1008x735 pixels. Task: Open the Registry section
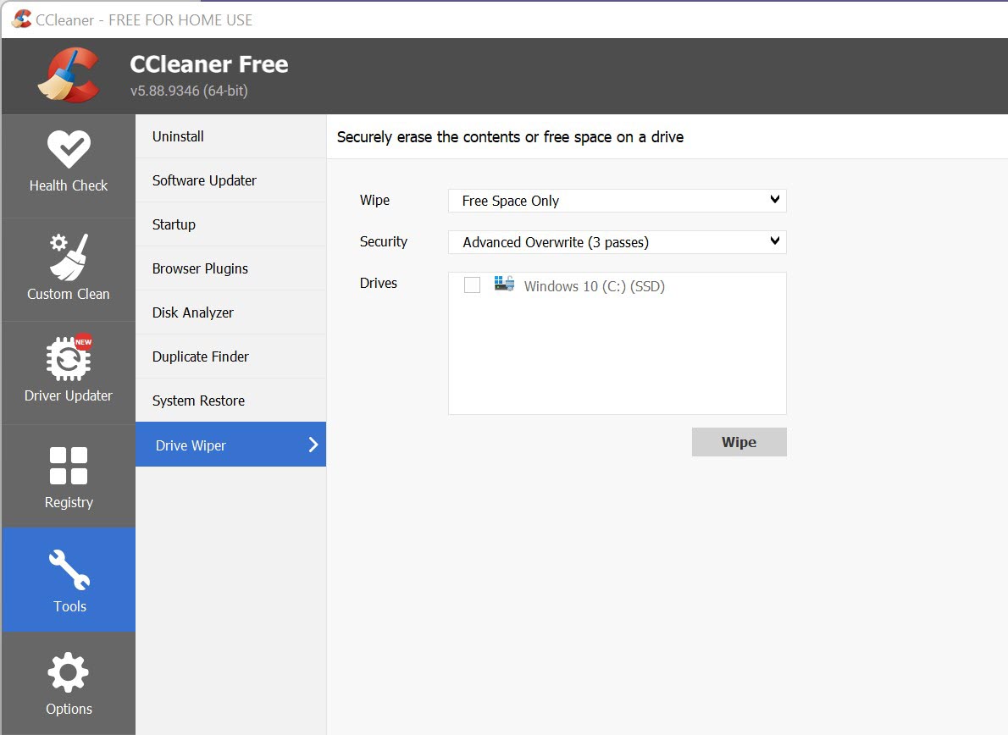point(68,476)
